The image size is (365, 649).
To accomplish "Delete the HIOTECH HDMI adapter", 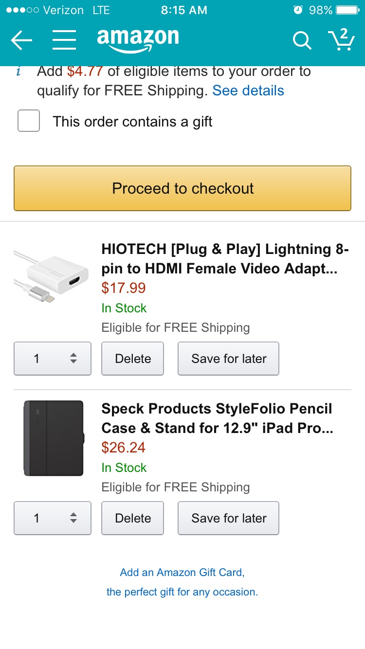I will (132, 359).
